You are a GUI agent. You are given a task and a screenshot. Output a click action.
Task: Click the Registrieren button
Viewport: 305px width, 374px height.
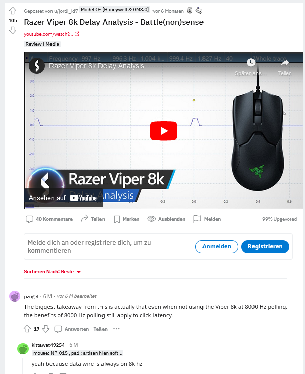pos(265,247)
